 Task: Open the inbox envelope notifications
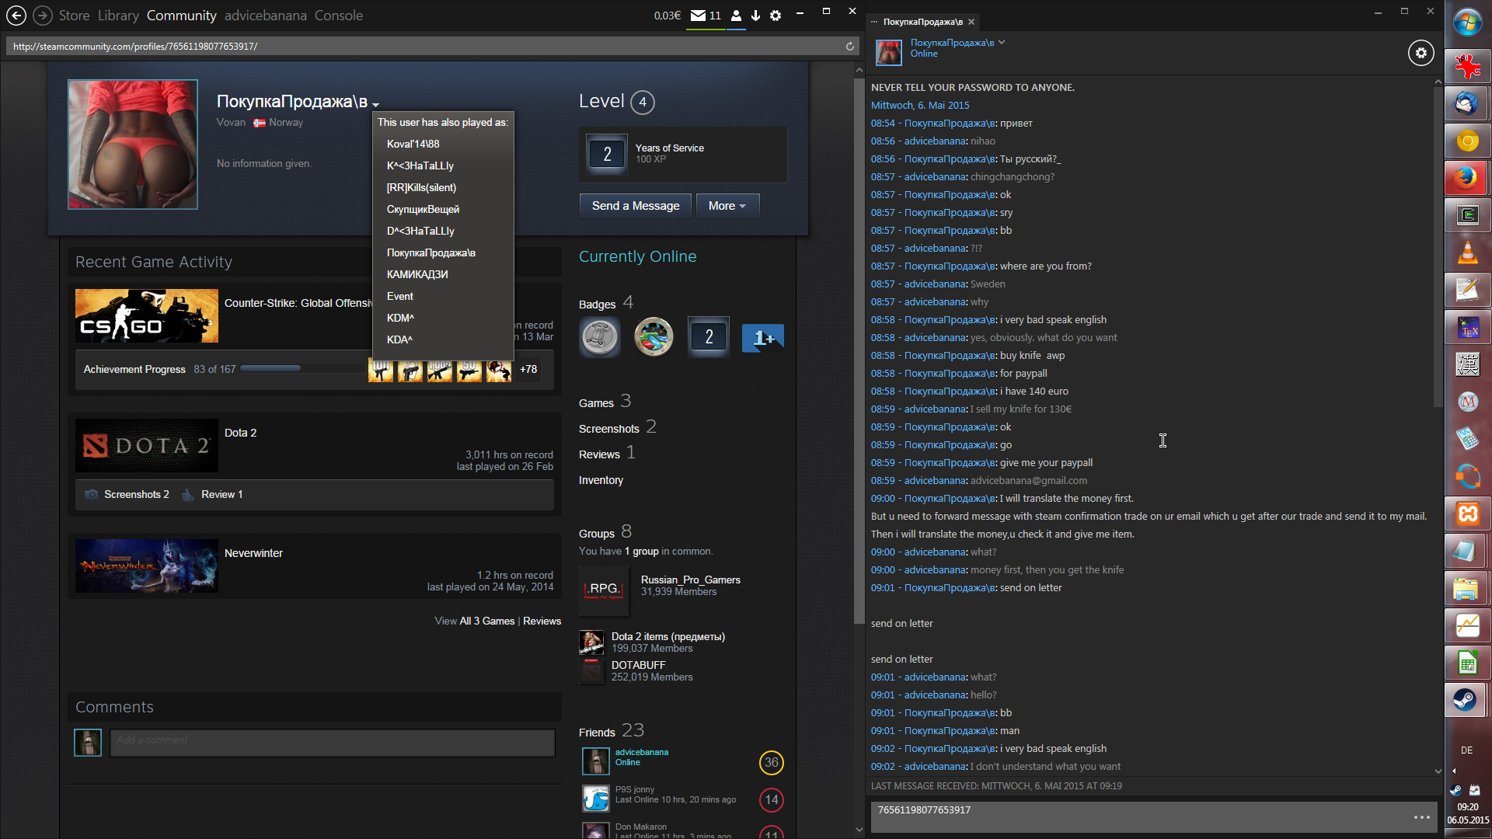(x=698, y=15)
